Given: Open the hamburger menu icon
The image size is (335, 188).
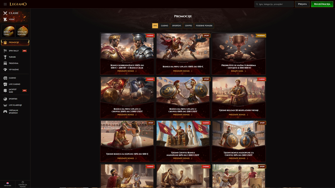Looking at the screenshot, I should 5,4.
